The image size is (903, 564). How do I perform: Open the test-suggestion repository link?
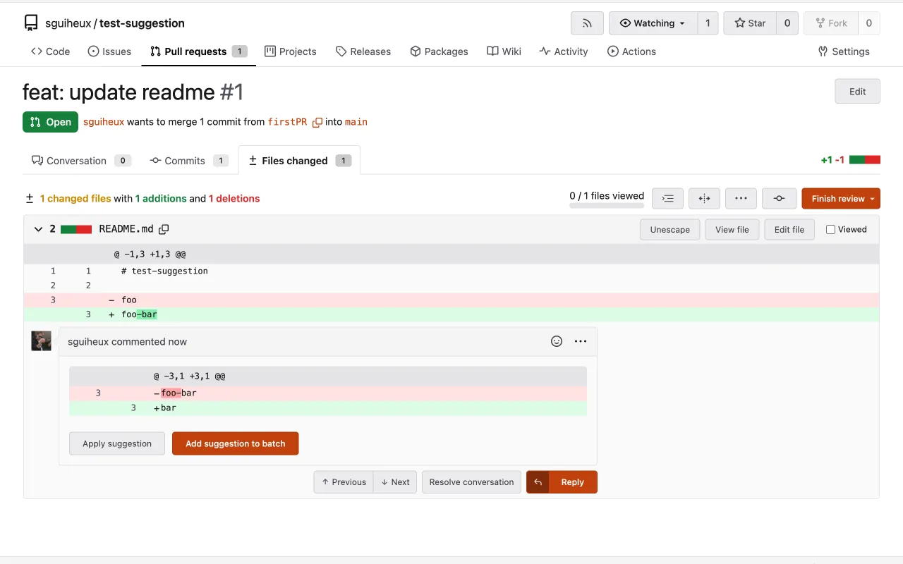(142, 23)
